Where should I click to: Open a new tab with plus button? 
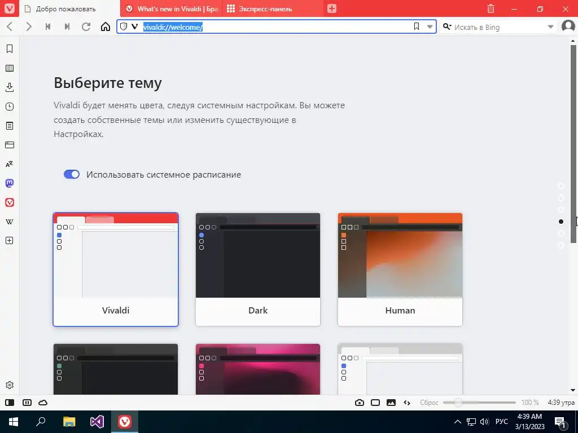coord(332,8)
